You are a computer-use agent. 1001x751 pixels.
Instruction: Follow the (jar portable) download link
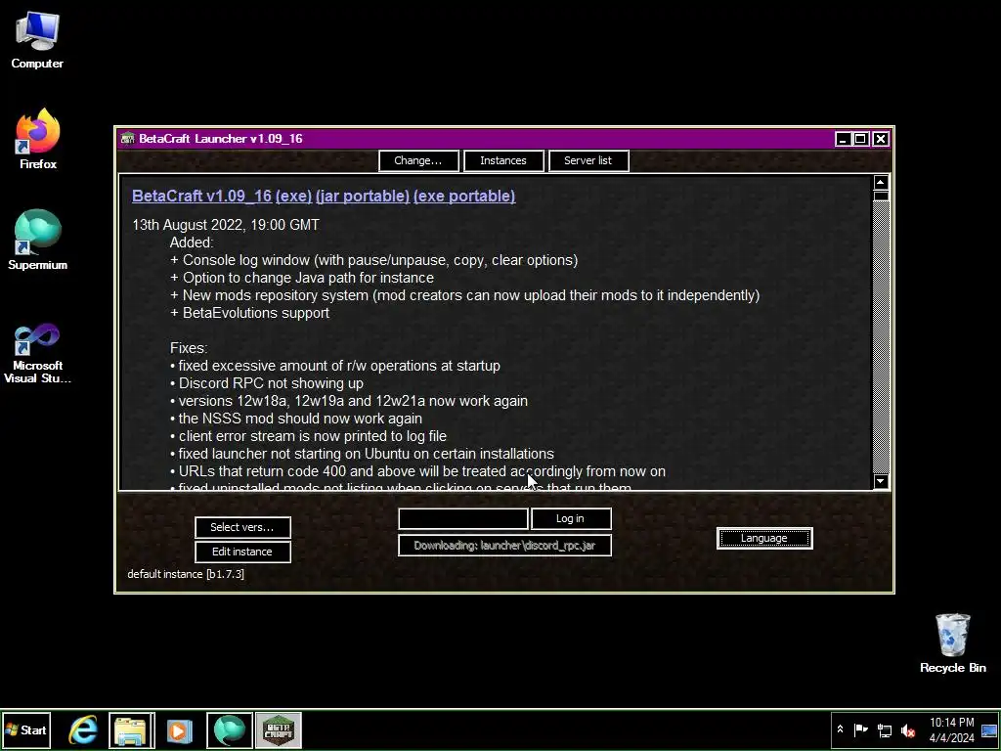(363, 196)
